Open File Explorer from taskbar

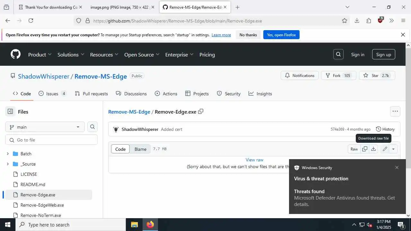click(x=134, y=225)
